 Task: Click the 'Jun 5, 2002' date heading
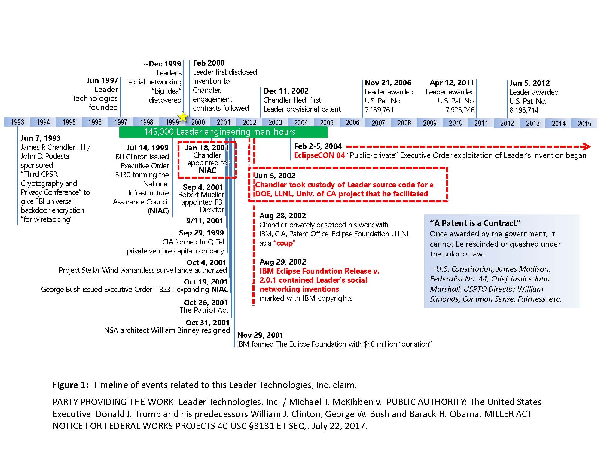click(x=275, y=176)
